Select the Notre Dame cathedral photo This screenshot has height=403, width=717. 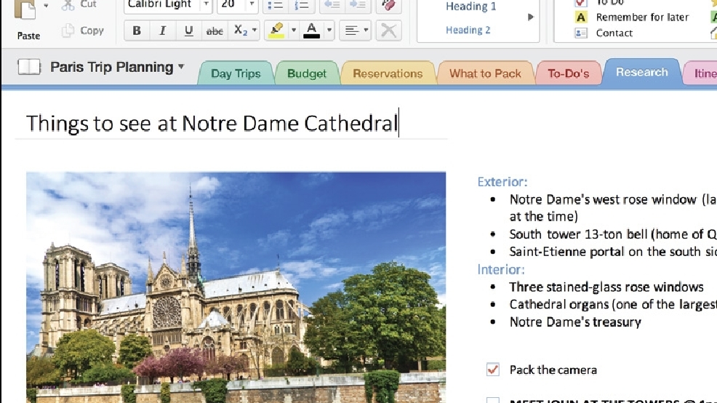click(x=236, y=287)
